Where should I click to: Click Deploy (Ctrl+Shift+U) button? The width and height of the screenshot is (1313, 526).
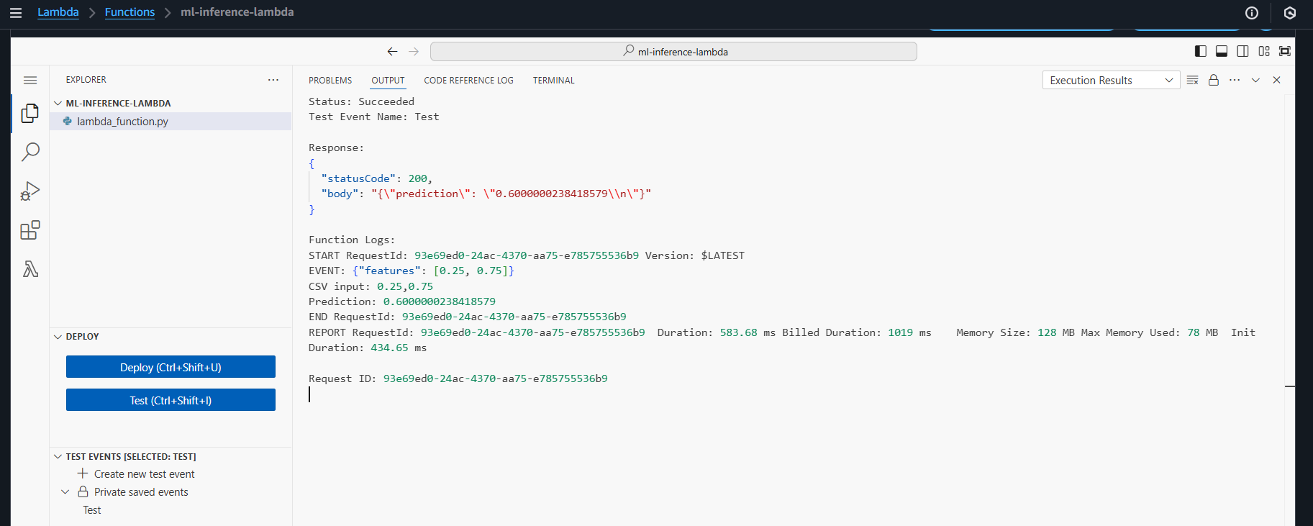[171, 367]
